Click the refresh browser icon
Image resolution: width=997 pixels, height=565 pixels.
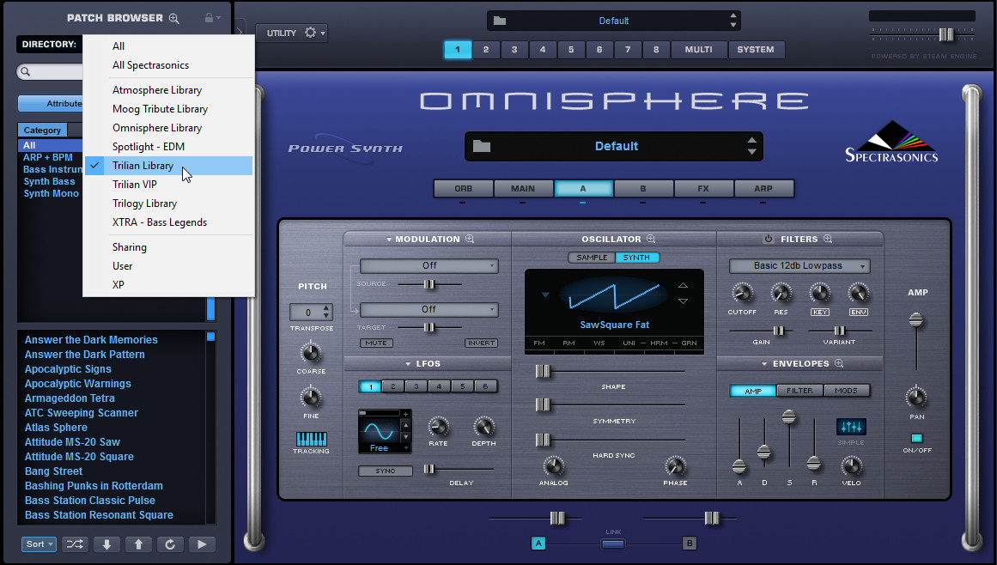click(x=170, y=544)
